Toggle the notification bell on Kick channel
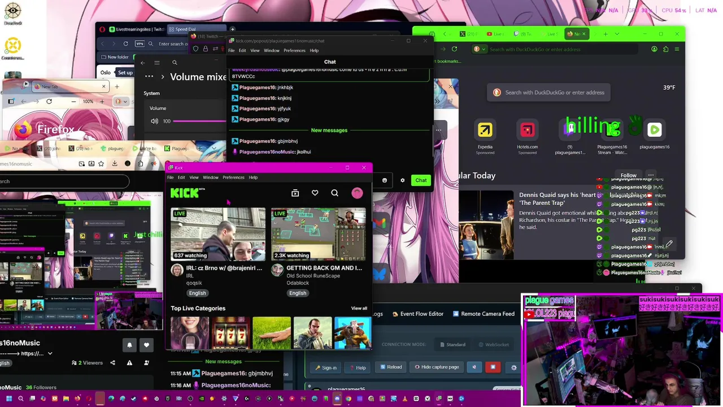 [129, 345]
